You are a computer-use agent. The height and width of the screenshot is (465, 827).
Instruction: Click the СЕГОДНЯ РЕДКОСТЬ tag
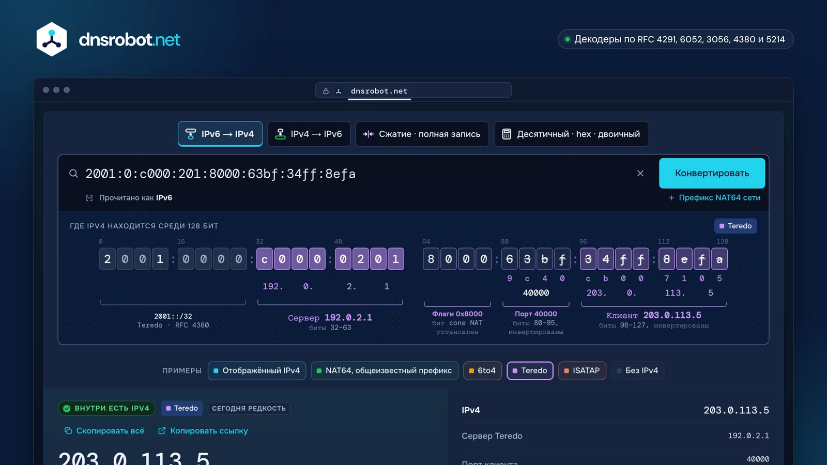click(249, 408)
